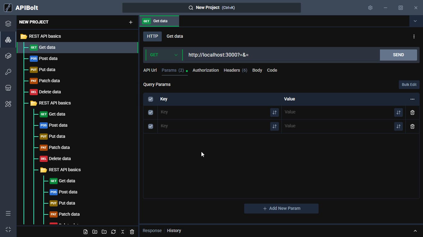
Task: Toggle the header select-all params checkbox
Action: [151, 99]
